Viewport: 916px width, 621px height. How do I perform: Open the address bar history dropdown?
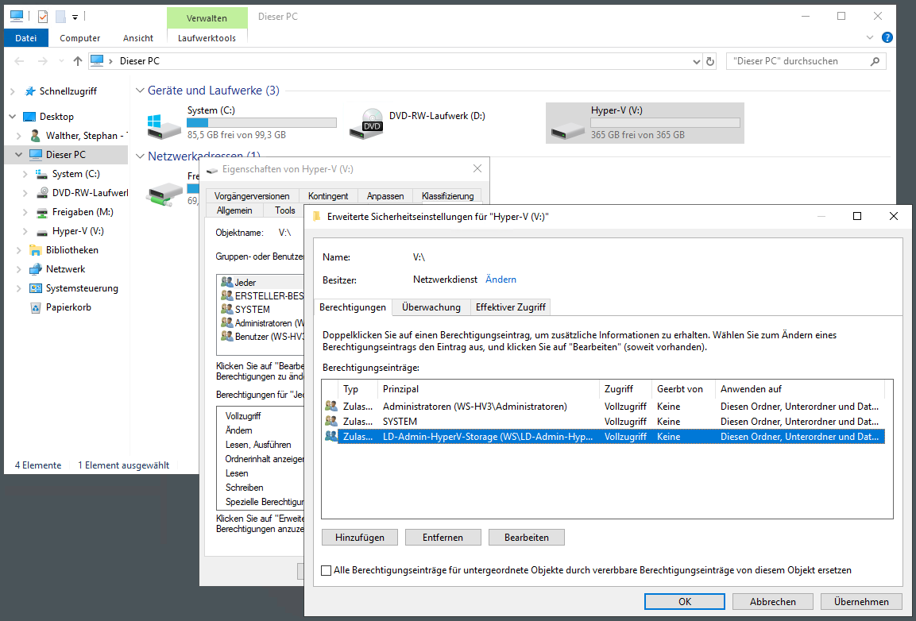point(697,61)
